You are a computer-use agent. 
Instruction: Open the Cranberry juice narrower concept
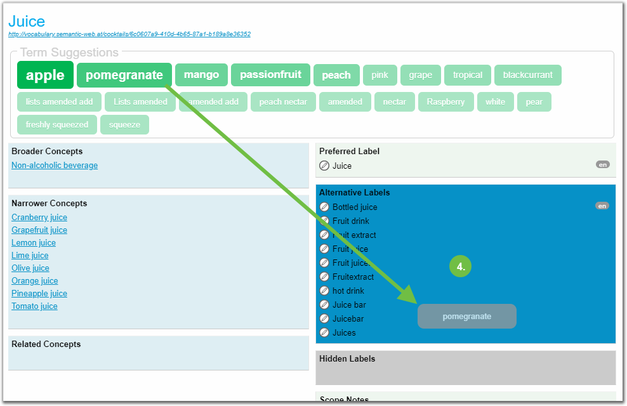[39, 218]
